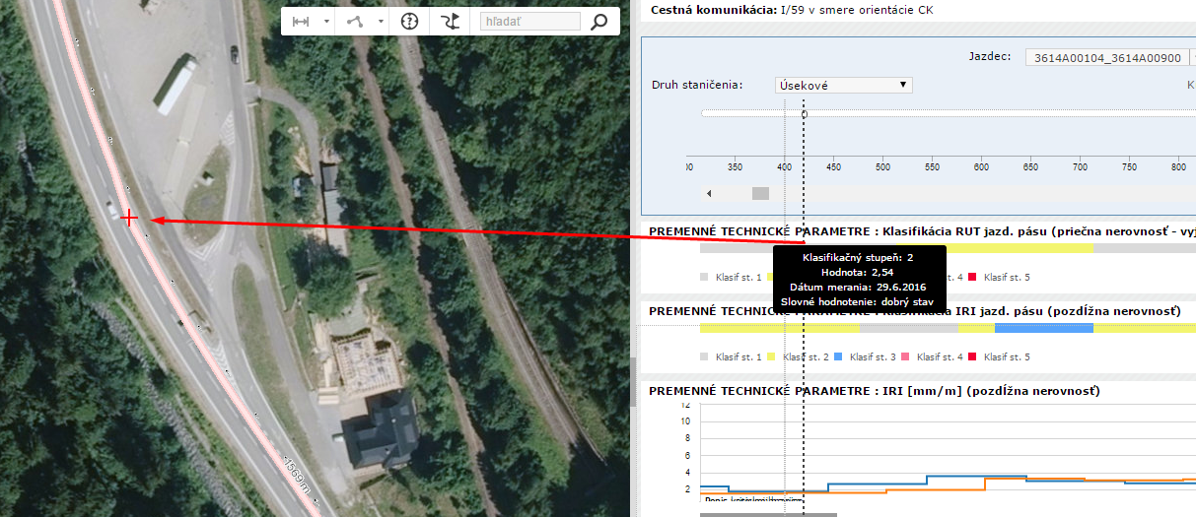This screenshot has height=517, width=1196.
Task: Select the distance measurement tool
Action: coord(301,21)
